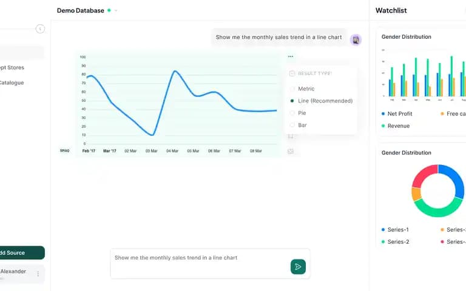Open the three-dots chart options menu
This screenshot has width=466, height=291.
tap(291, 56)
